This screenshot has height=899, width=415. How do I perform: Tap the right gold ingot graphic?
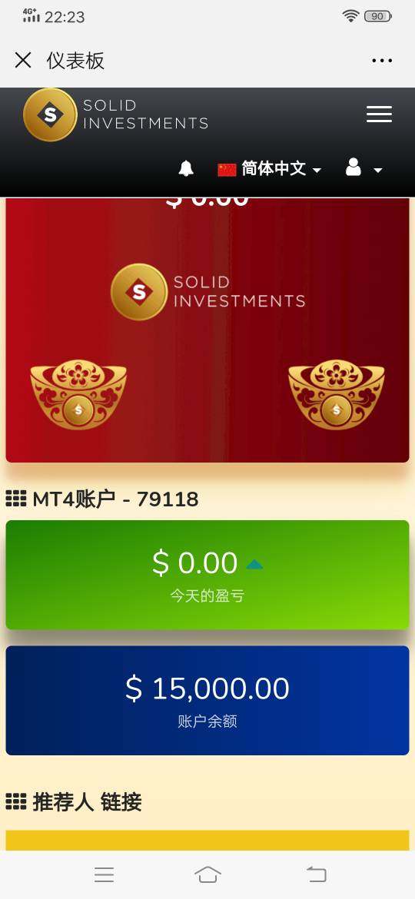337,394
